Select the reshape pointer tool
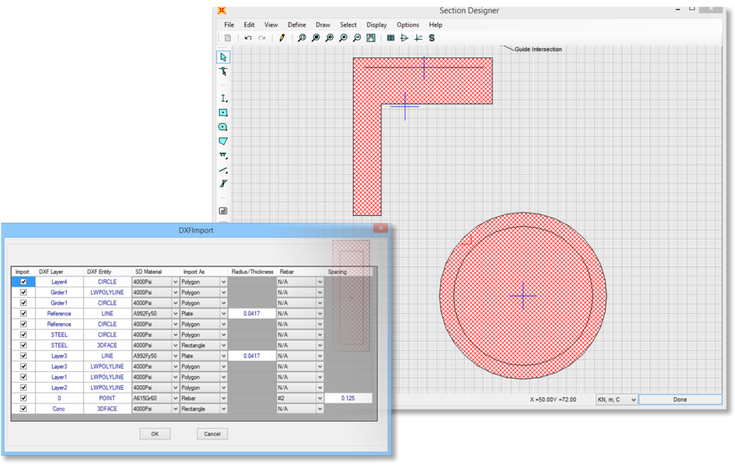This screenshot has width=735, height=464. coord(224,72)
